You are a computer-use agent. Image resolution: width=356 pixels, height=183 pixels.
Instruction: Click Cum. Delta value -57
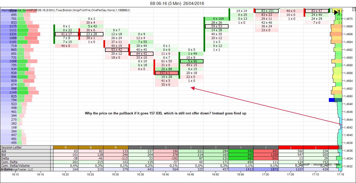(166, 162)
